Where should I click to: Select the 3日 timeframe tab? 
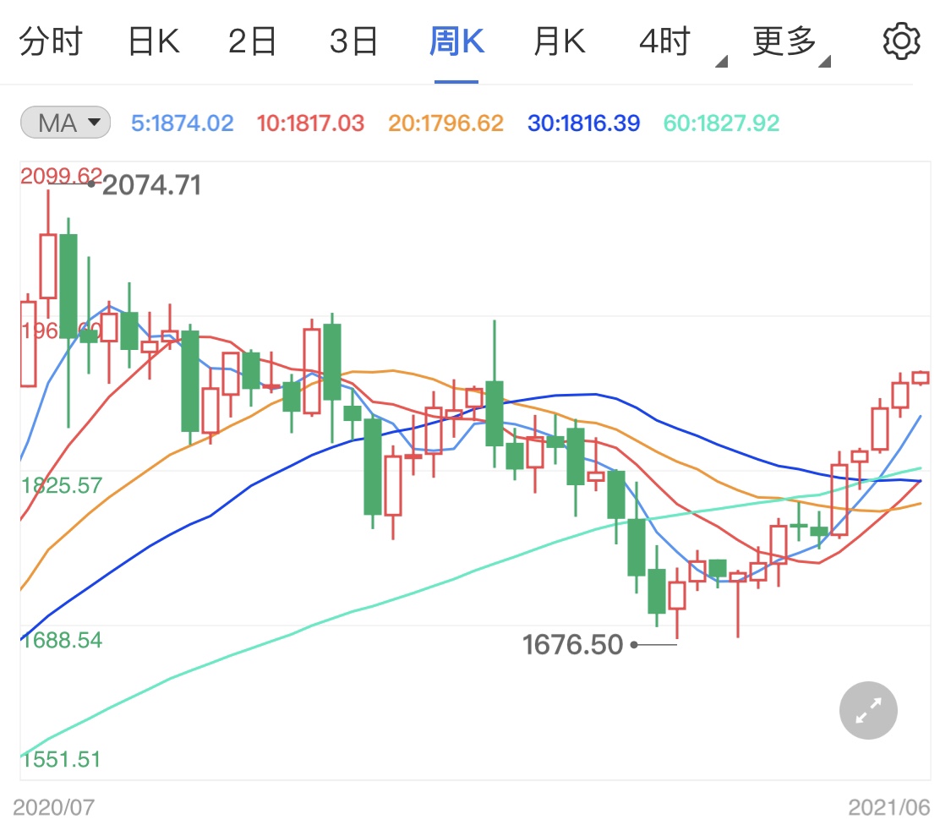pos(353,41)
